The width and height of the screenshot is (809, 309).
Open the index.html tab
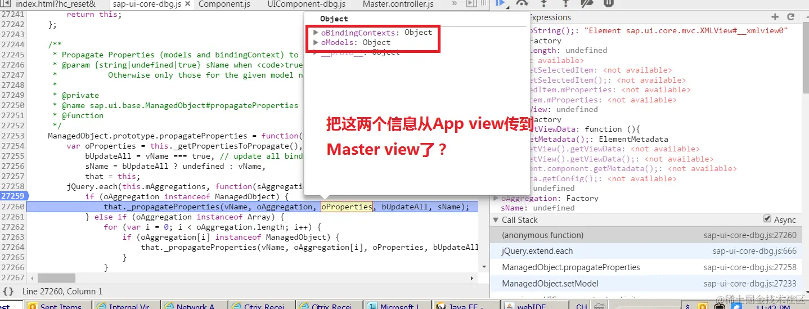pyautogui.click(x=55, y=4)
